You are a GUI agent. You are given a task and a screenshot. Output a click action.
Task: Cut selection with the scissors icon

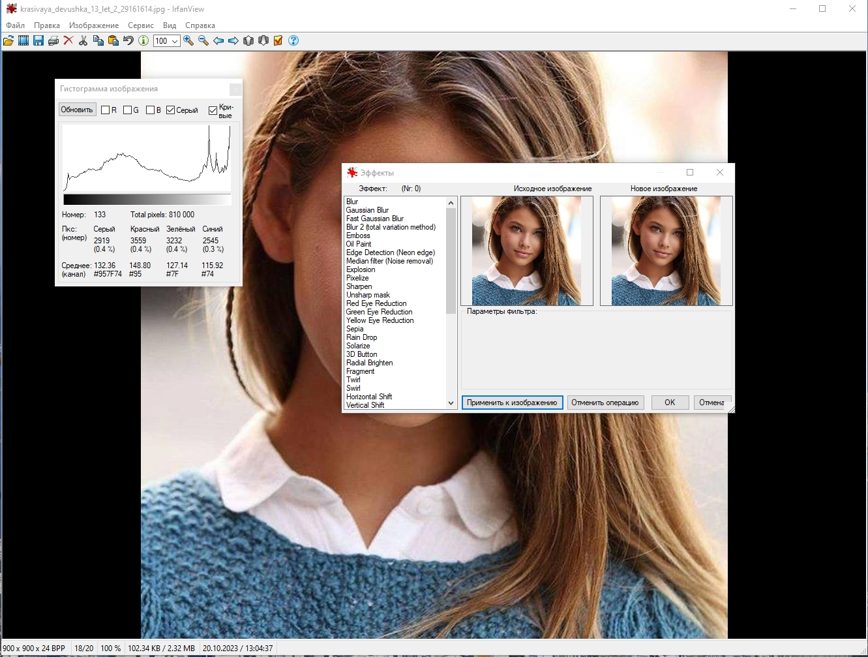tap(83, 40)
